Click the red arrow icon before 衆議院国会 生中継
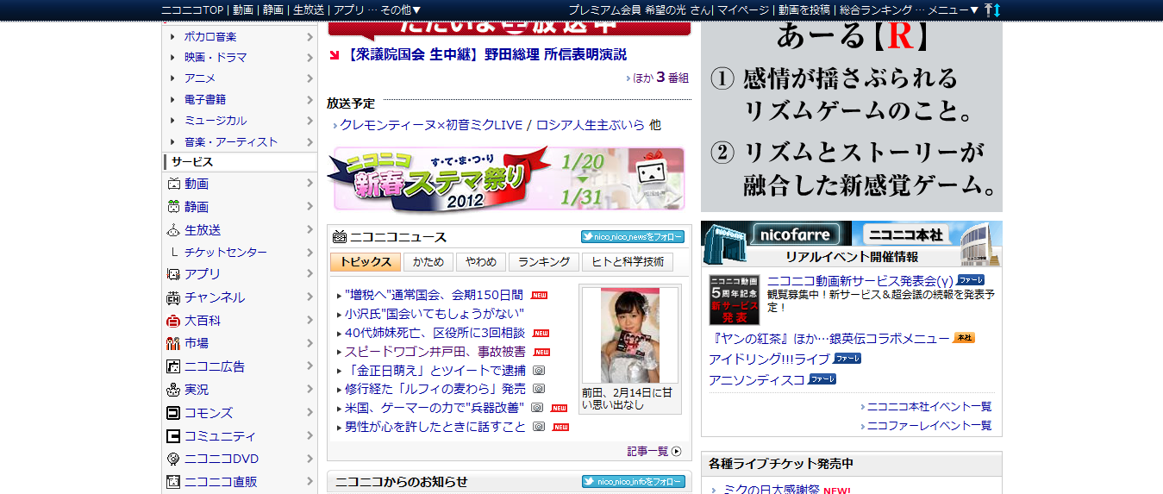The width and height of the screenshot is (1163, 494). click(335, 55)
